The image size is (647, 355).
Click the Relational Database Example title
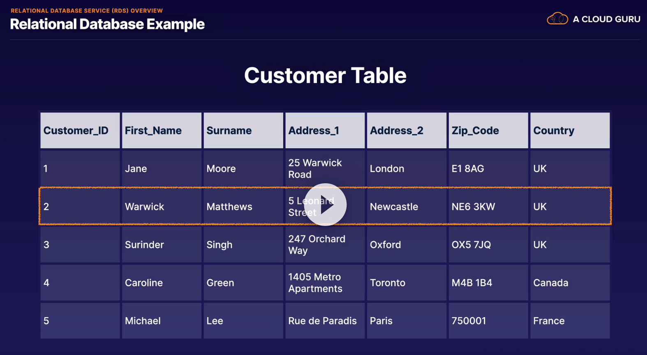(x=107, y=24)
